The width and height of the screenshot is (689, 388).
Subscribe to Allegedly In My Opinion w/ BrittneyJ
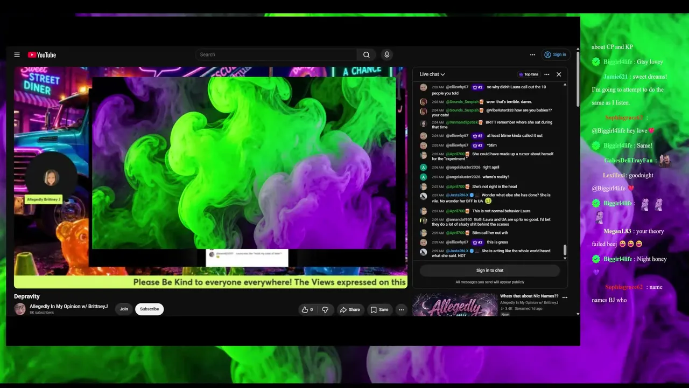[149, 309]
